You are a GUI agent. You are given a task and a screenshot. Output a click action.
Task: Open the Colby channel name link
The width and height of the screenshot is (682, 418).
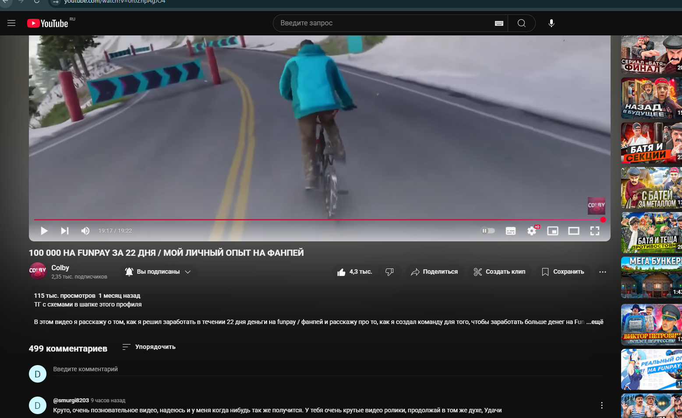coord(60,268)
